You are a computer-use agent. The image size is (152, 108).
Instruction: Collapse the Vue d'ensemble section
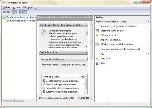click(x=86, y=25)
